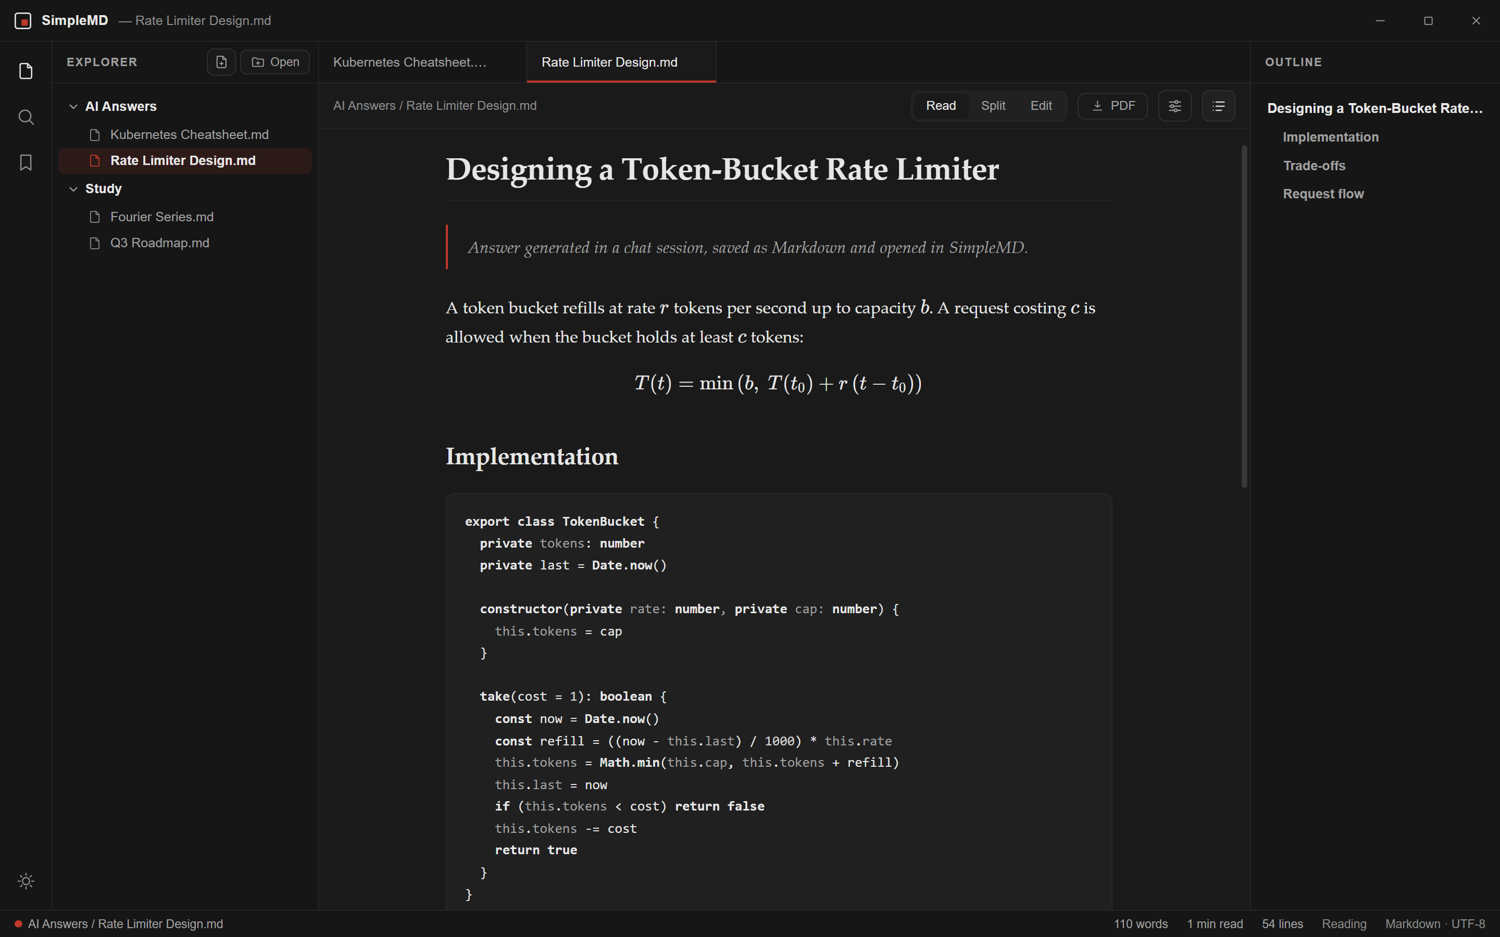Select Read view mode

tap(941, 106)
